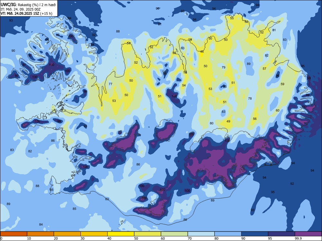This screenshot has height=241, width=322.
Task: Click the legend tick label "30"
Action: [x=82, y=238]
